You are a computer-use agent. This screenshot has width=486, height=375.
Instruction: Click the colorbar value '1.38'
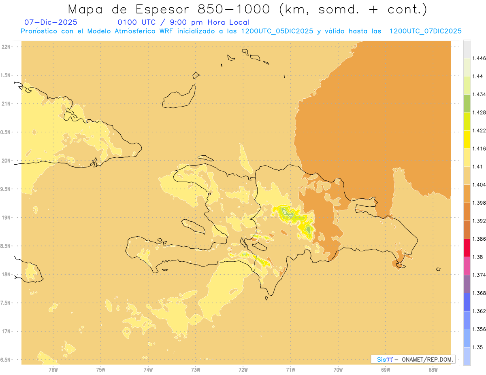478,257
